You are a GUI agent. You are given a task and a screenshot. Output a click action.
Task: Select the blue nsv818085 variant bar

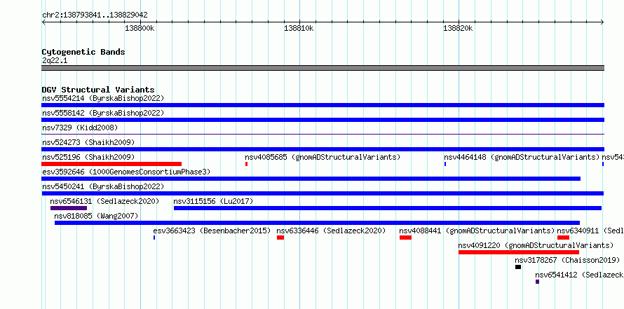[317, 223]
